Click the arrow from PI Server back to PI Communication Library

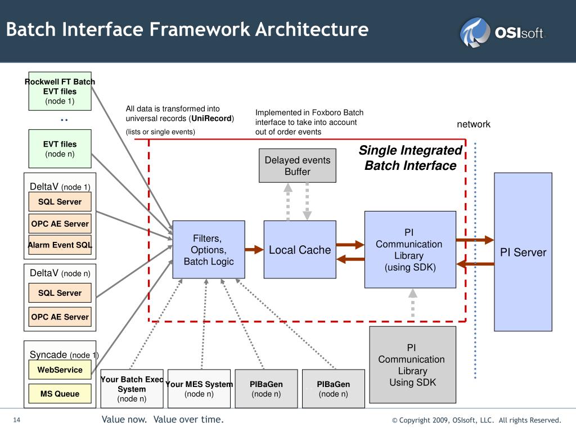(475, 264)
